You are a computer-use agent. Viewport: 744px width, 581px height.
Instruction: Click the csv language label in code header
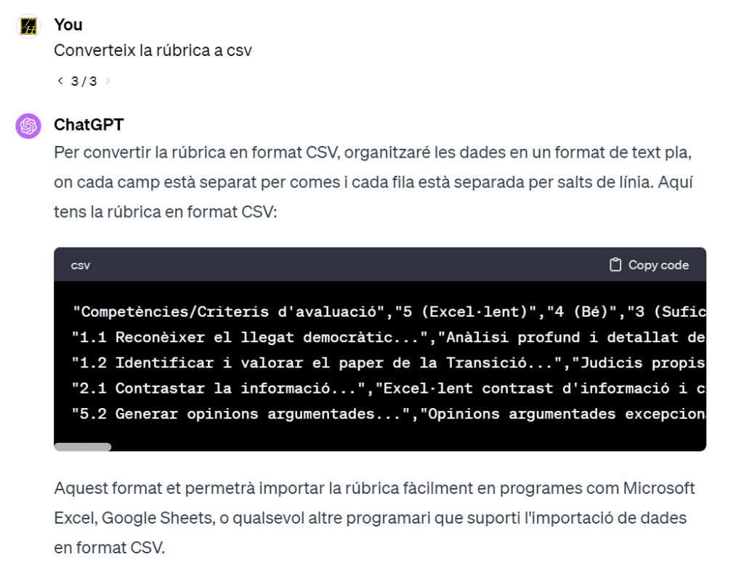coord(80,265)
